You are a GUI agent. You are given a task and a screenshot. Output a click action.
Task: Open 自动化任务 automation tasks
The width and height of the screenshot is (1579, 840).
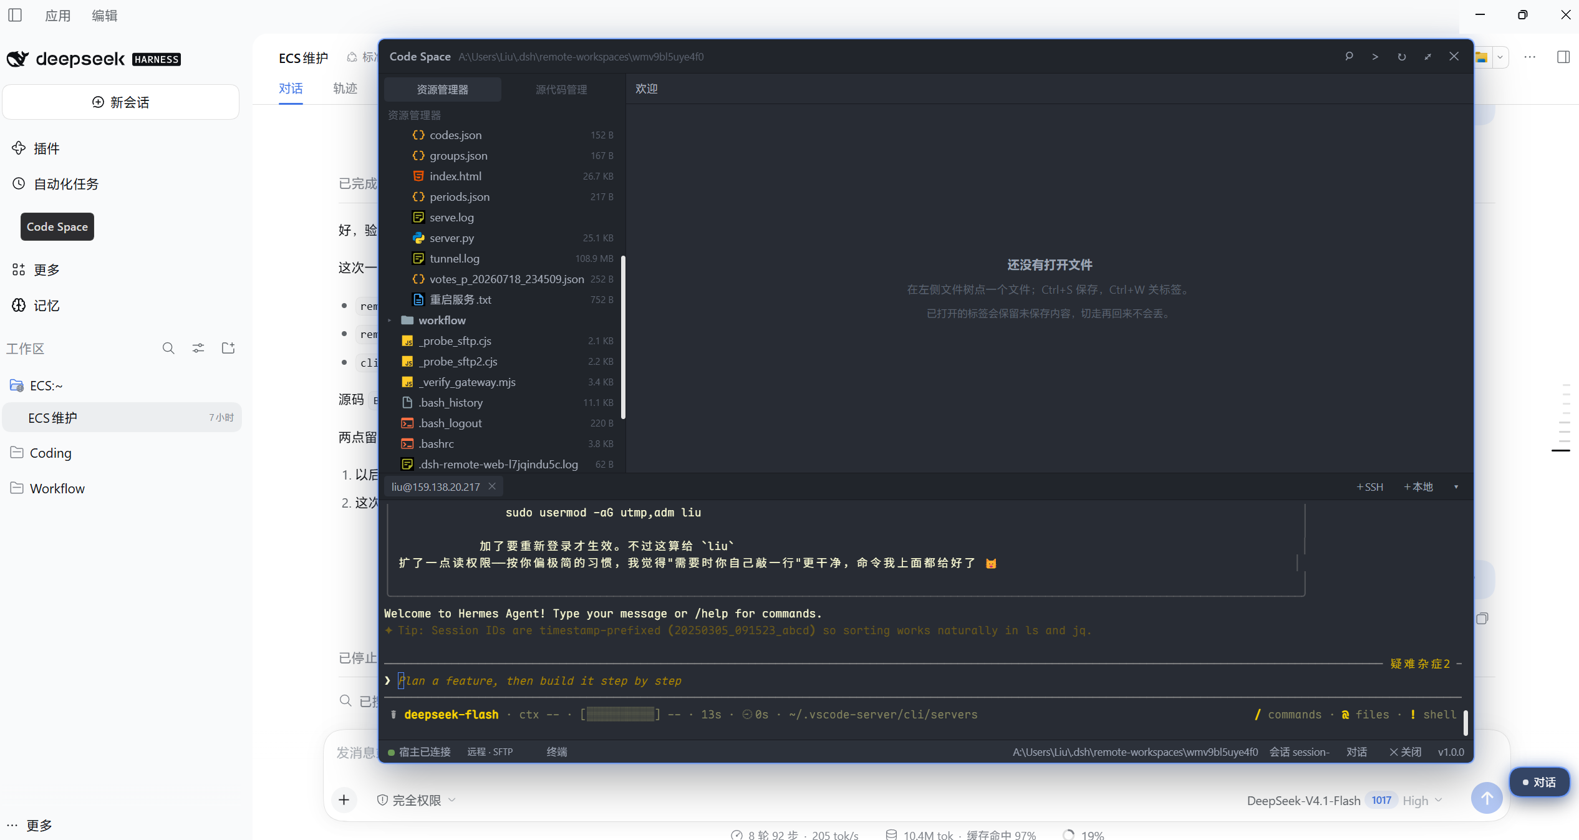tap(56, 184)
